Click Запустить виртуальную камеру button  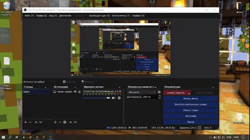tap(191, 105)
